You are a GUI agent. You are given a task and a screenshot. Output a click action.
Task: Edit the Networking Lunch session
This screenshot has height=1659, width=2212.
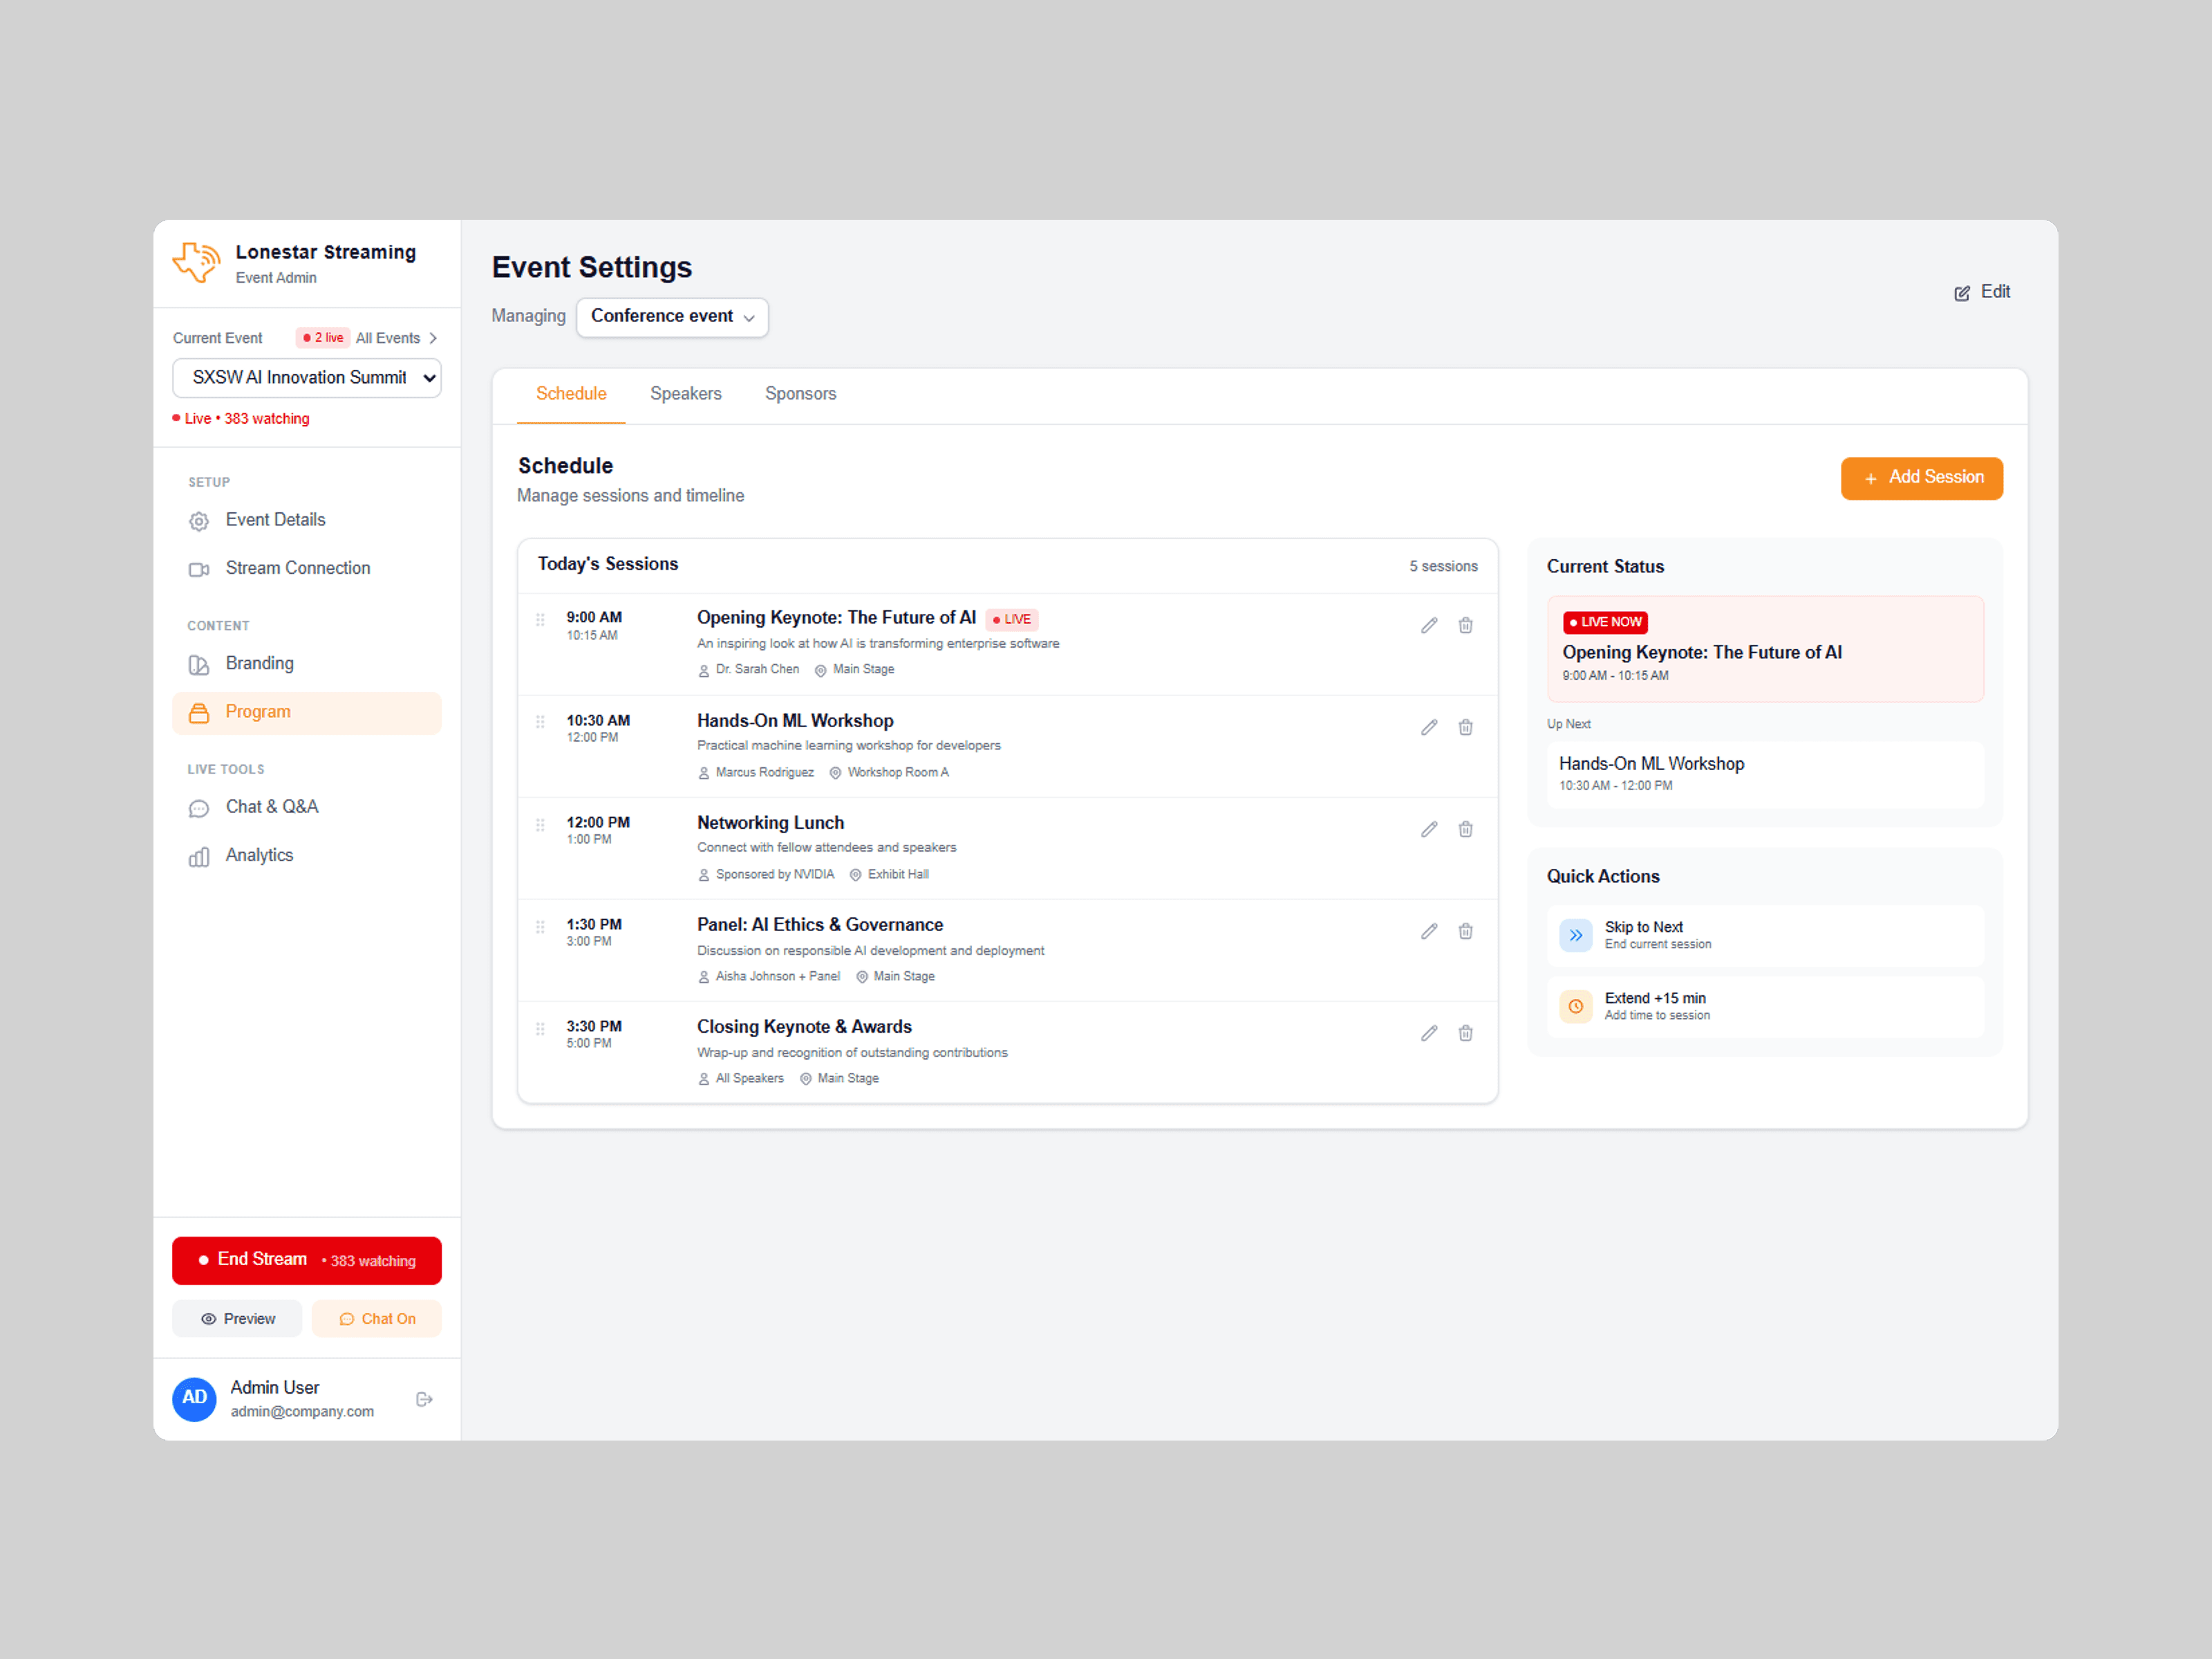click(1429, 829)
